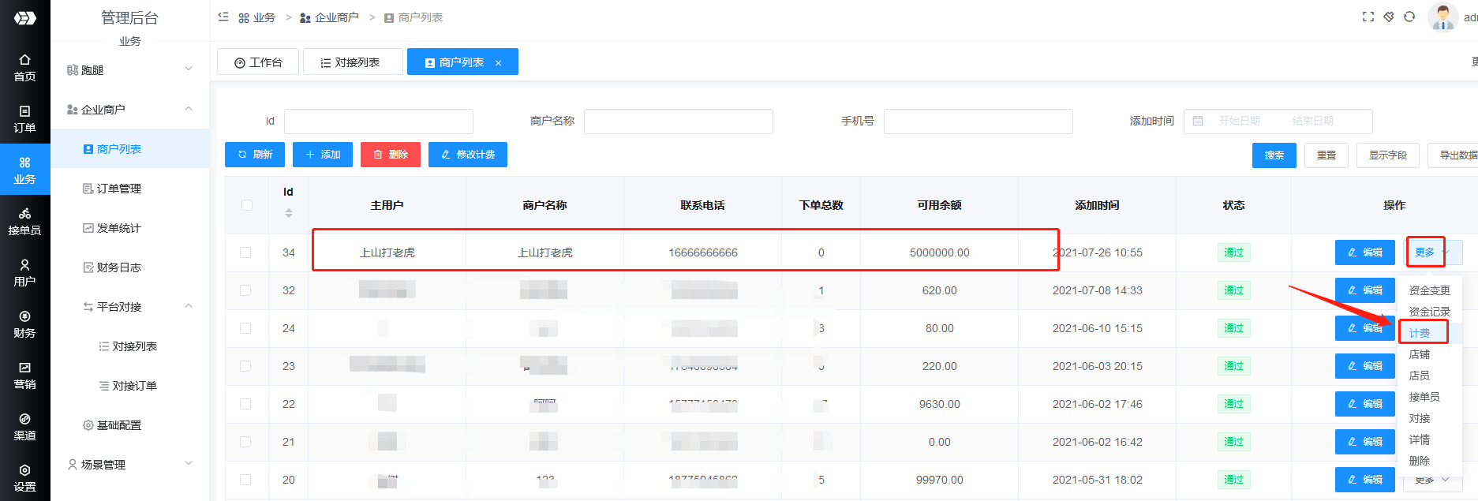Click the id search input

pyautogui.click(x=379, y=121)
